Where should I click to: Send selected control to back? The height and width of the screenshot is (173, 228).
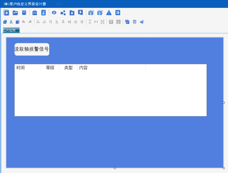(119, 22)
